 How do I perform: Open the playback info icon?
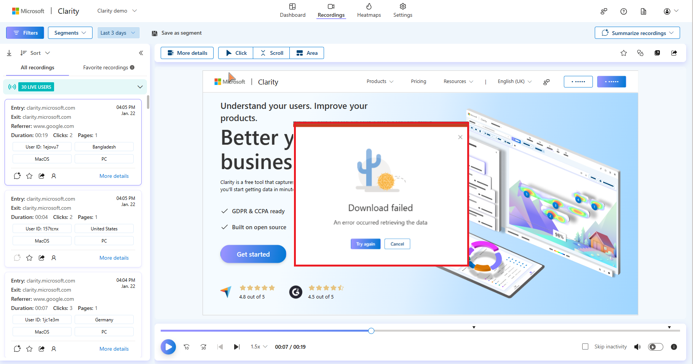click(x=674, y=347)
